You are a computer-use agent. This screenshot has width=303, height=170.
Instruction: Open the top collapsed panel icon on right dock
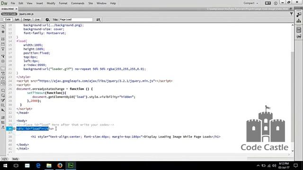[299, 15]
